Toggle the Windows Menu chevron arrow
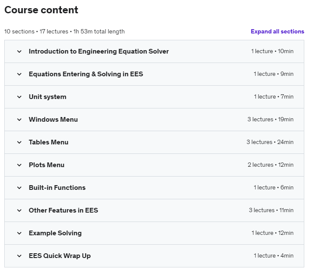Screen dimensions: 309x270 (x=19, y=120)
